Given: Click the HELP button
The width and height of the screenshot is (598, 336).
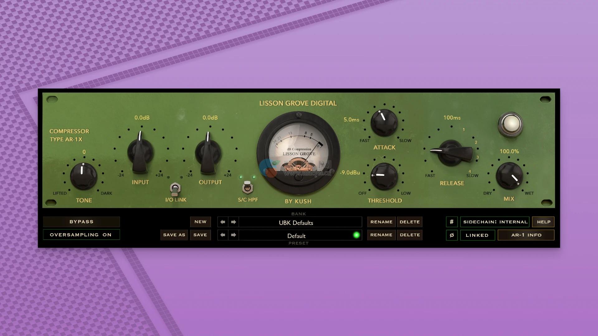Looking at the screenshot, I should tap(543, 222).
